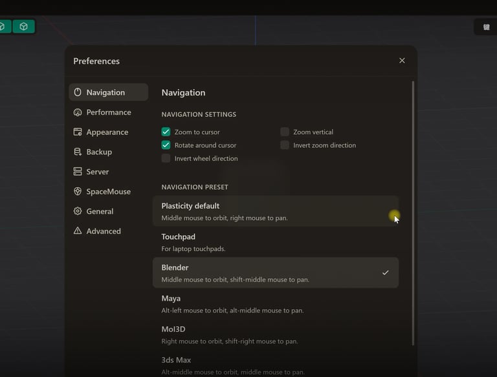Click the Blender preset checkmark icon
The width and height of the screenshot is (497, 377).
(385, 272)
